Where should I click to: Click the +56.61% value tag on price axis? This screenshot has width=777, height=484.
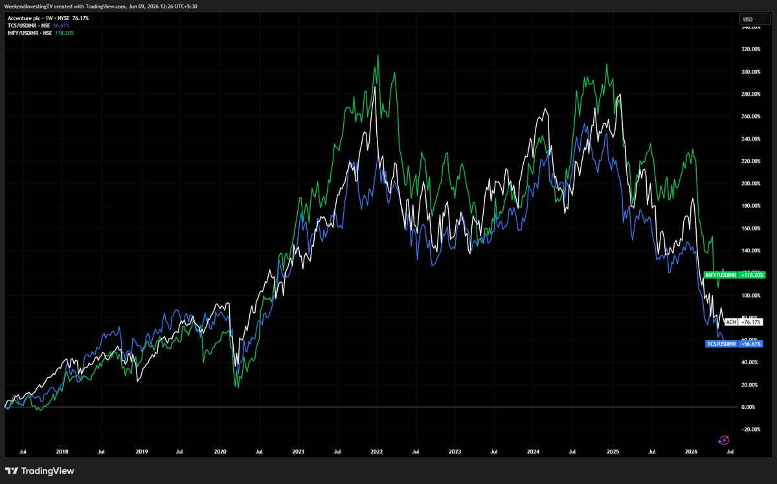pyautogui.click(x=751, y=344)
